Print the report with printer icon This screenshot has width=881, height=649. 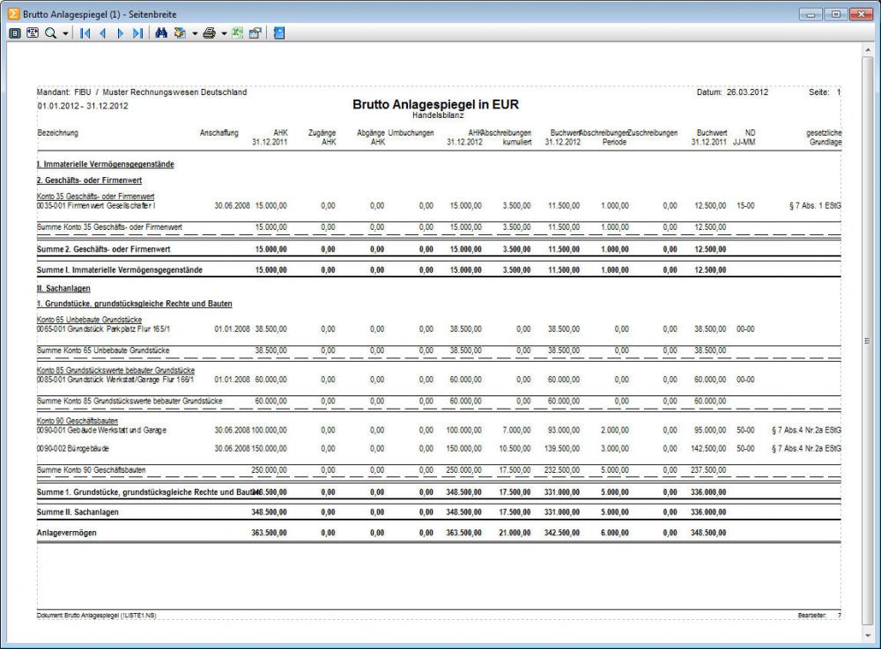(210, 33)
